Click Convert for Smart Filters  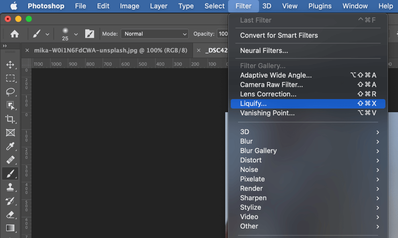[279, 35]
